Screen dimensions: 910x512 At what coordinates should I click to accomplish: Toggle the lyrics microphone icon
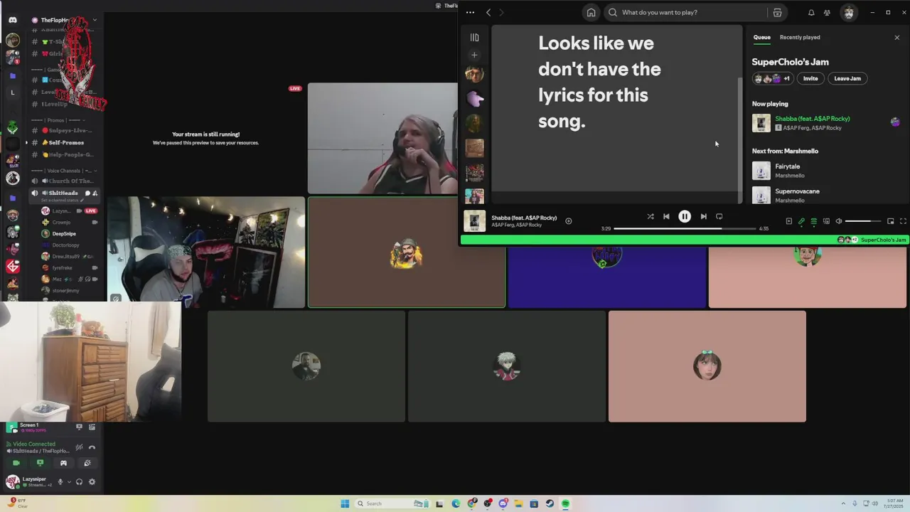click(x=801, y=221)
